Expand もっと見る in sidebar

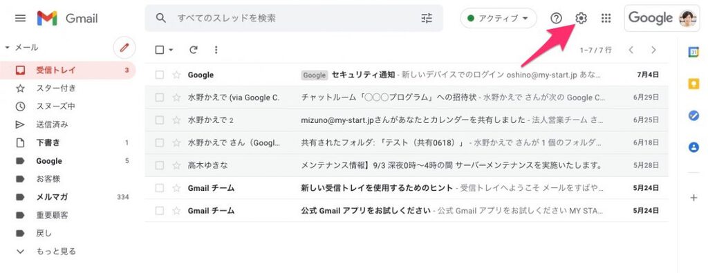(56, 252)
